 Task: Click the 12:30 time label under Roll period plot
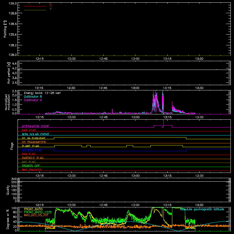tap(71, 88)
